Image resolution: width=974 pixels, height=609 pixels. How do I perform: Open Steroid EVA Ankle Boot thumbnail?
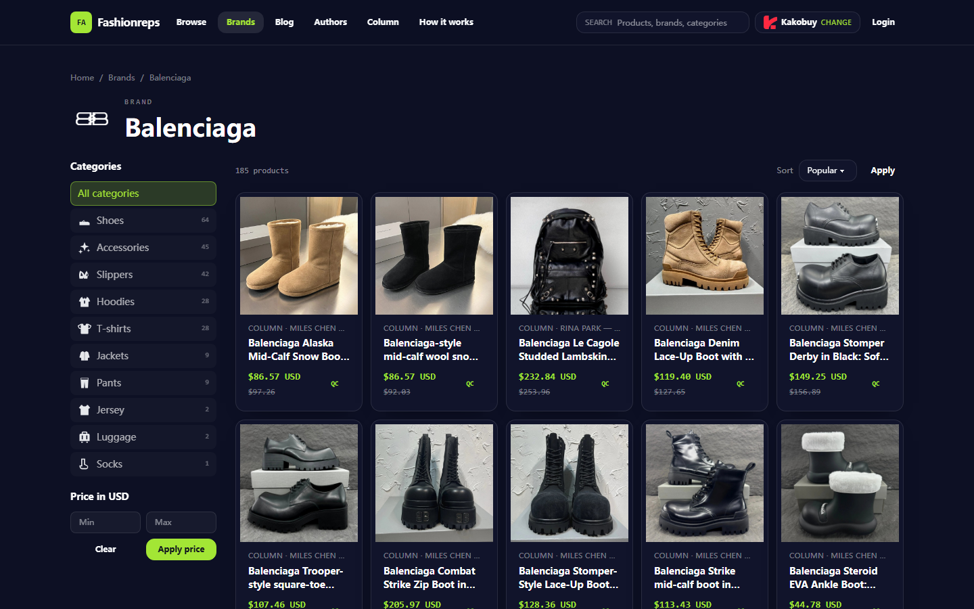(840, 483)
